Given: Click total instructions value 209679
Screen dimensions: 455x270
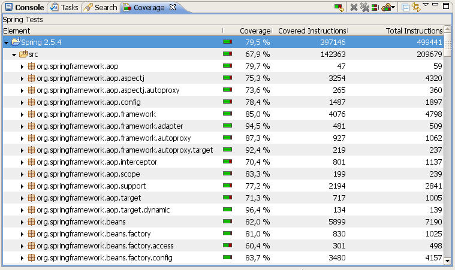Looking at the screenshot, I should pyautogui.click(x=429, y=54).
